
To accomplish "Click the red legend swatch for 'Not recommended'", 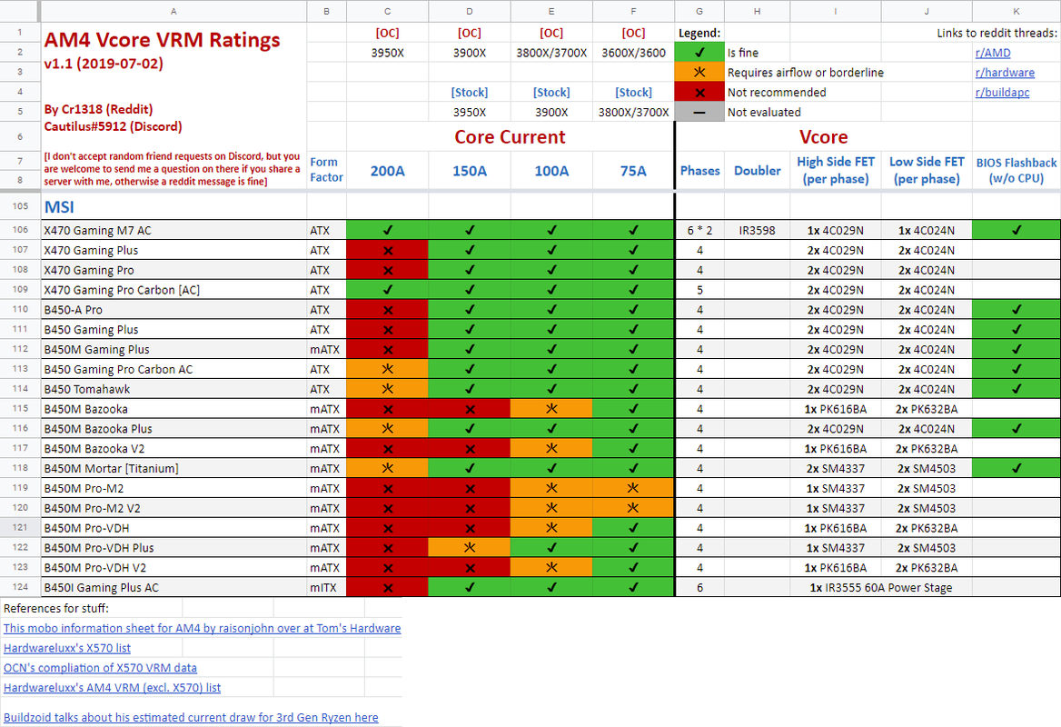I will tap(699, 92).
